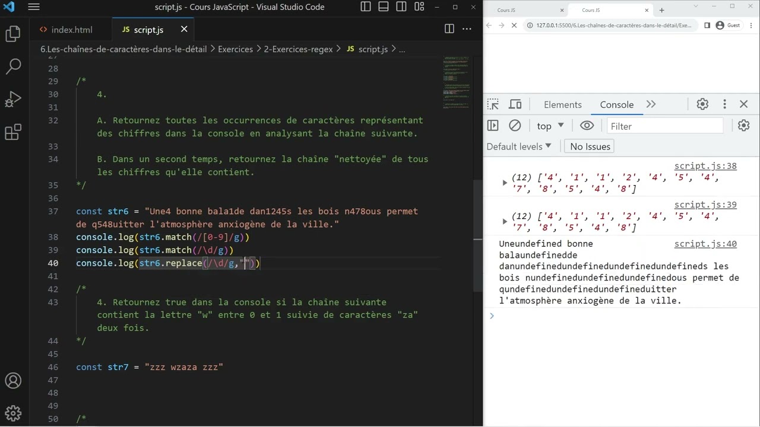This screenshot has height=427, width=760.
Task: Go back in the browser
Action: click(489, 26)
